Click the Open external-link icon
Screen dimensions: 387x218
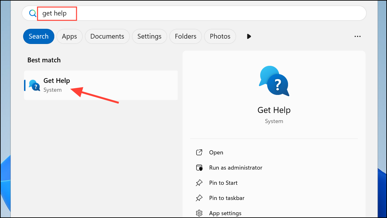(199, 153)
